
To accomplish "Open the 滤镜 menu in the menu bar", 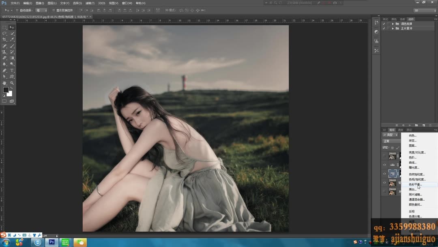I will coord(90,3).
